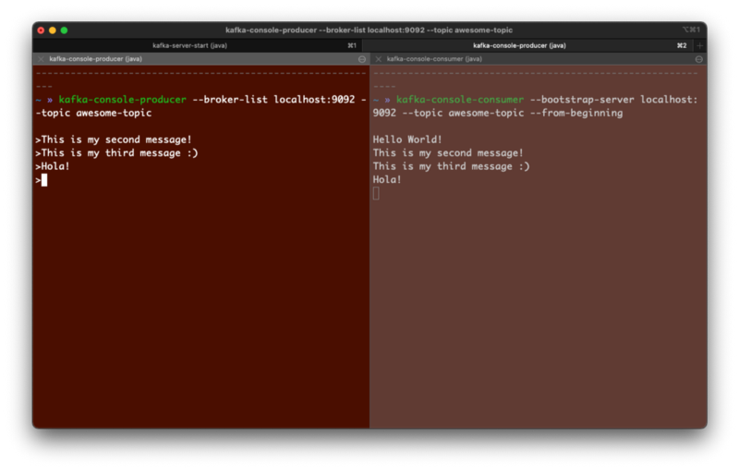Click "--from-beginning" in the consumer command
Screen dimensions: 739x471
576,113
